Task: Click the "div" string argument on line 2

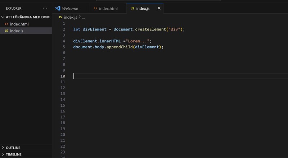Action: click(174, 29)
